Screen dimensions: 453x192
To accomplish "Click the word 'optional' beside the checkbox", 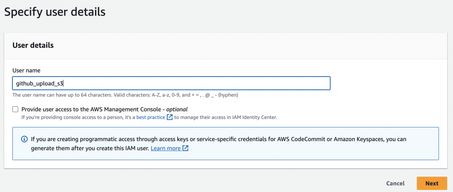I will pyautogui.click(x=177, y=109).
